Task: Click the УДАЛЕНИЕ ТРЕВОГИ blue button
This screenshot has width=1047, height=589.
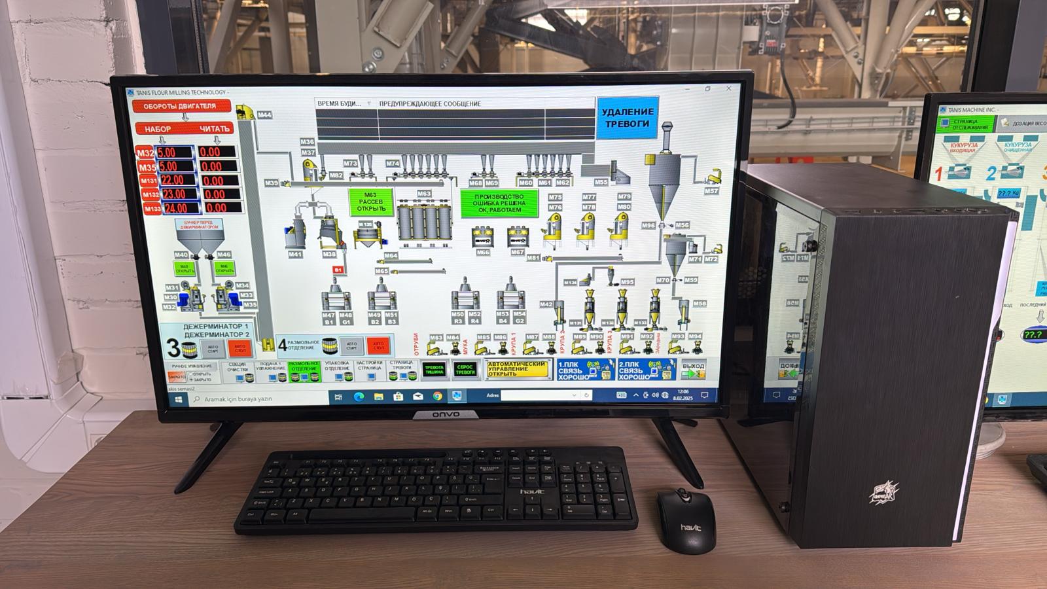Action: point(627,118)
